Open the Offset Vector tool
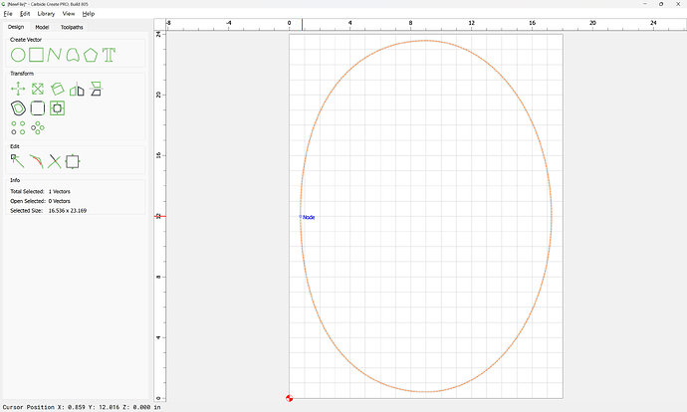This screenshot has width=687, height=412. [x=18, y=108]
